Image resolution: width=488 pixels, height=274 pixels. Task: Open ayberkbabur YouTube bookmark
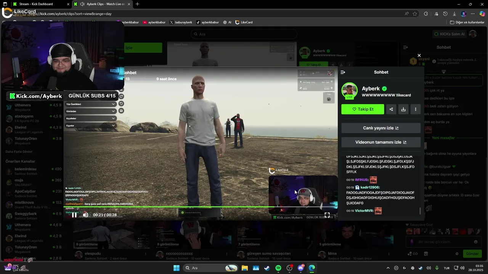[x=154, y=22]
